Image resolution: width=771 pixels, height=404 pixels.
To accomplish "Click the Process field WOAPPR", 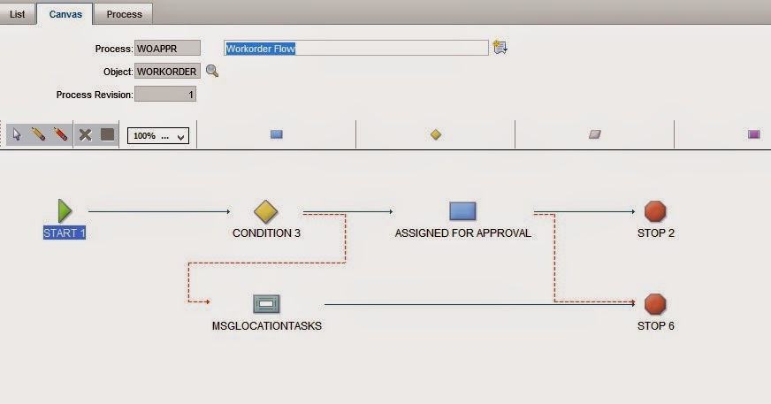I will pyautogui.click(x=167, y=48).
